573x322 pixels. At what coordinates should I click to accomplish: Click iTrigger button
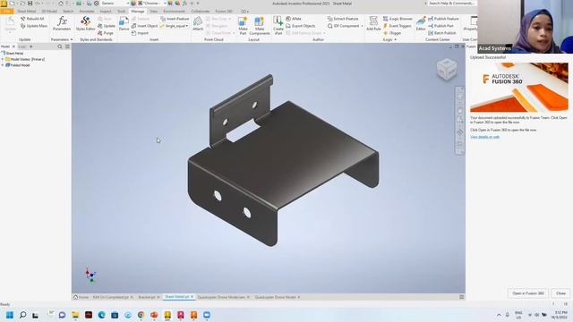[x=392, y=33]
